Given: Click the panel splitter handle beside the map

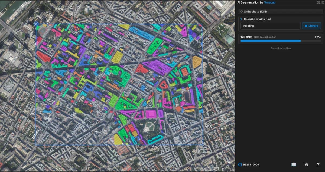Looking at the screenshot, I should point(236,86).
